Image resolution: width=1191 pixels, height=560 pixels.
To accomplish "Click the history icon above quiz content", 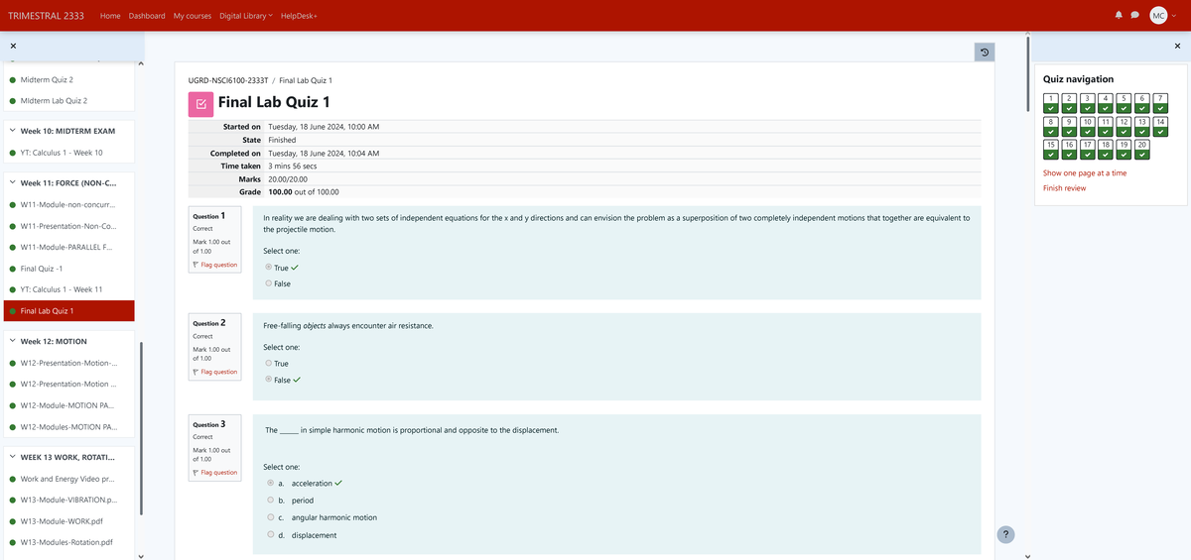I will click(985, 53).
